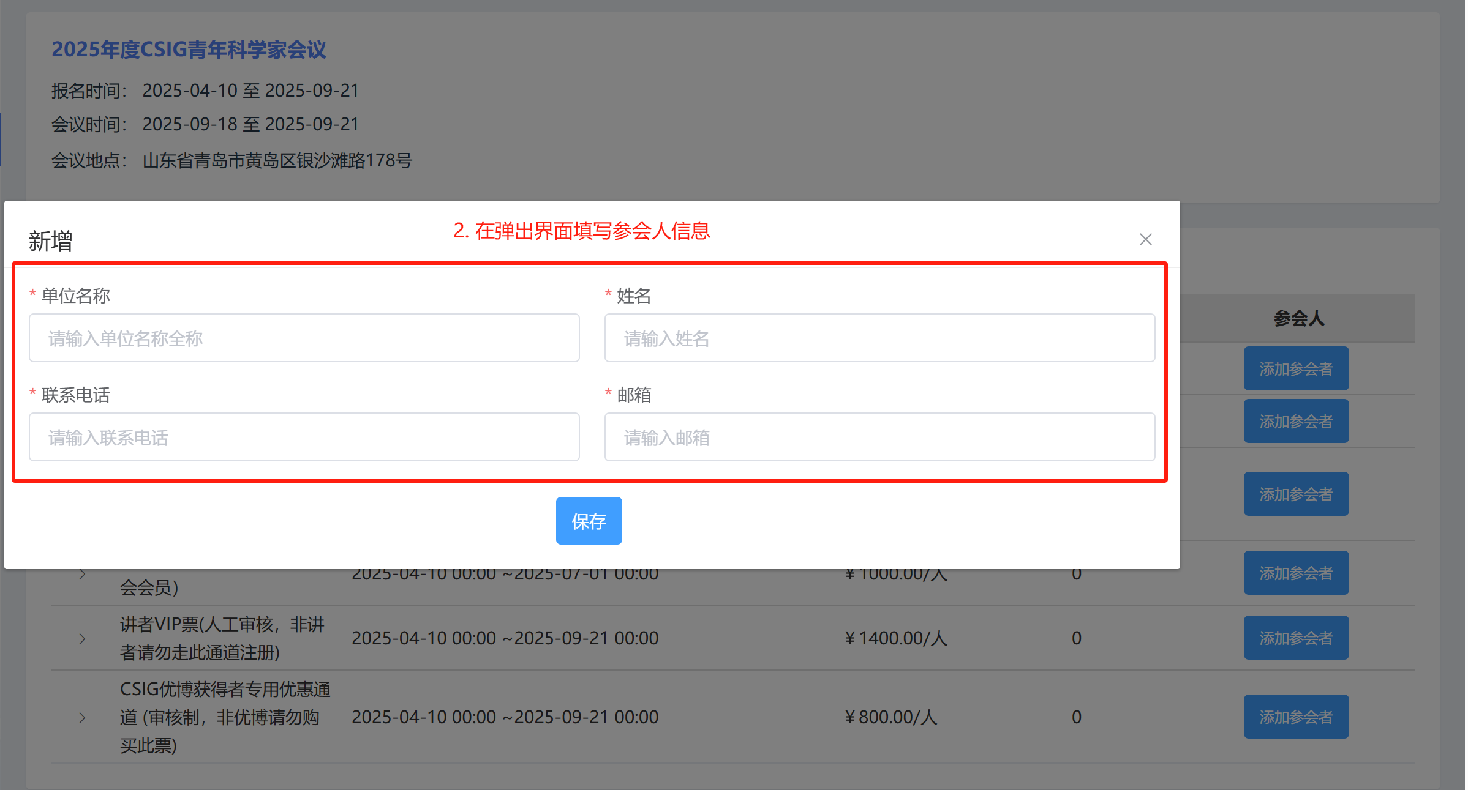
Task: Click the 单位名称 input field
Action: click(x=304, y=338)
